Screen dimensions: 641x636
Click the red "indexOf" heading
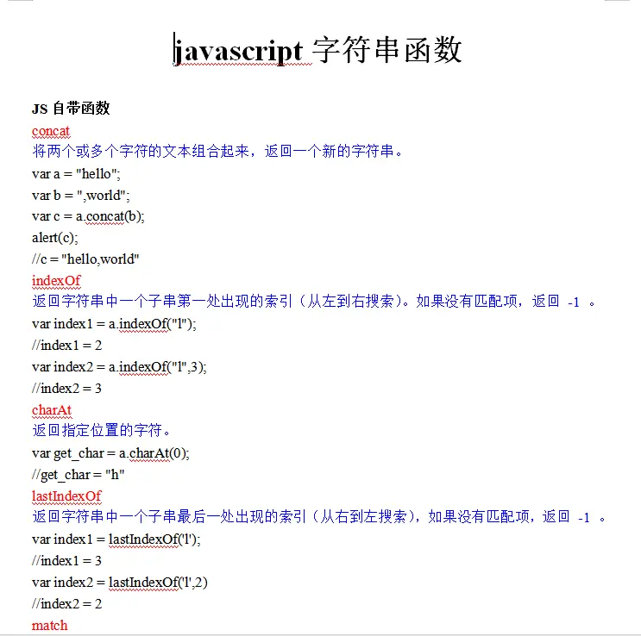coord(56,281)
